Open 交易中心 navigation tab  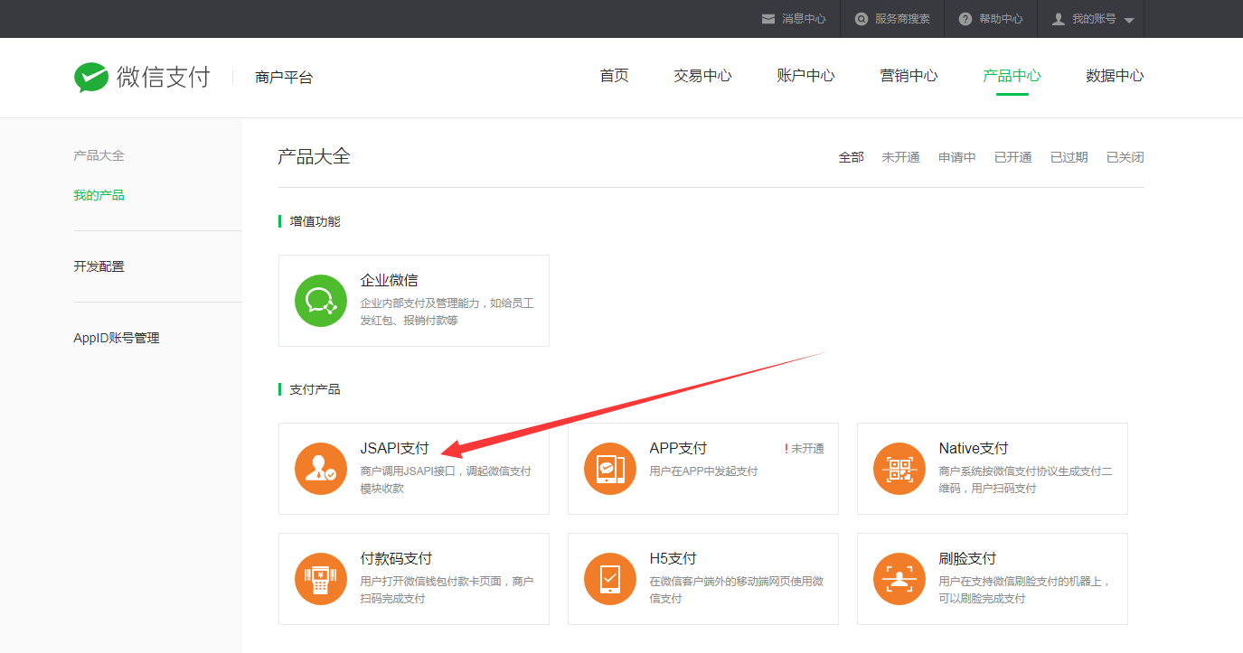point(702,76)
